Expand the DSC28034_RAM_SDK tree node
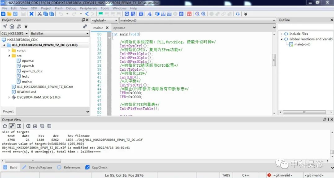The width and height of the screenshot is (334, 178). tap(9, 97)
